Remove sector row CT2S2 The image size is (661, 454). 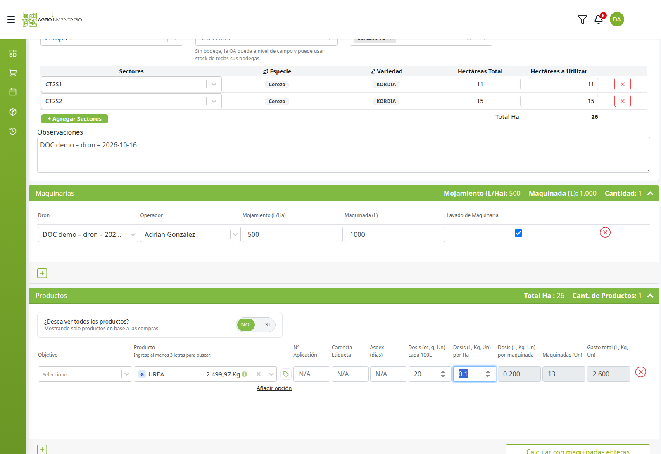622,101
